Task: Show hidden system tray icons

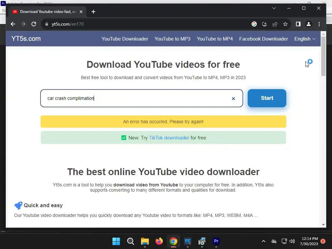Action: point(263,241)
